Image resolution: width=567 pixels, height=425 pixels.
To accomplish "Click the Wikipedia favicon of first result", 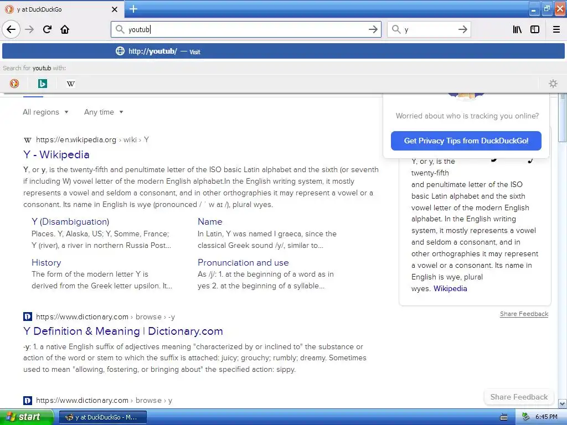I will [28, 140].
